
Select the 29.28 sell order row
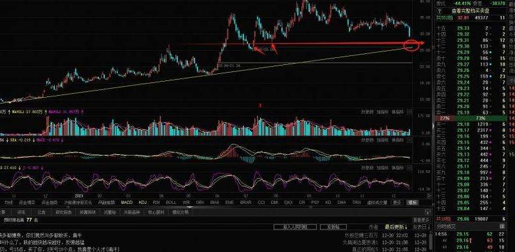(x=471, y=59)
